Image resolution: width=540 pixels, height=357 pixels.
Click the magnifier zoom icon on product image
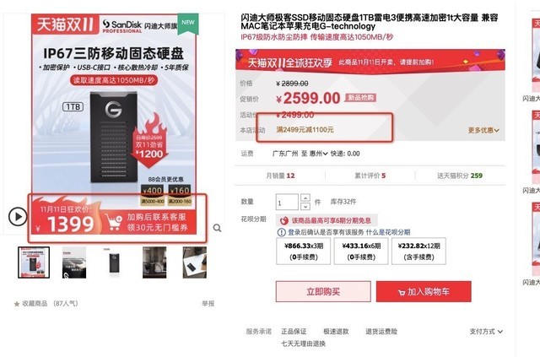click(217, 228)
